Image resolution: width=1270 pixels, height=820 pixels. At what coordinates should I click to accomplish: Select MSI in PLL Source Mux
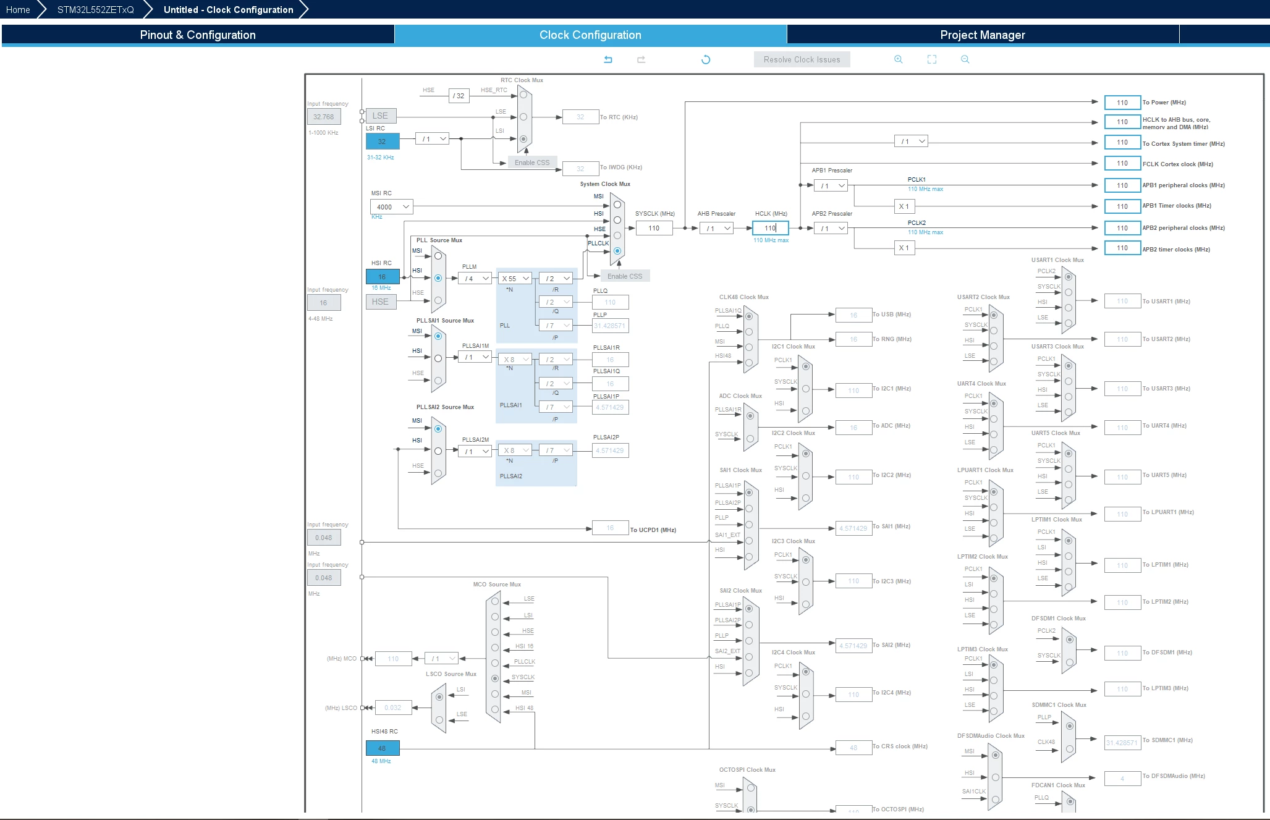(x=438, y=256)
